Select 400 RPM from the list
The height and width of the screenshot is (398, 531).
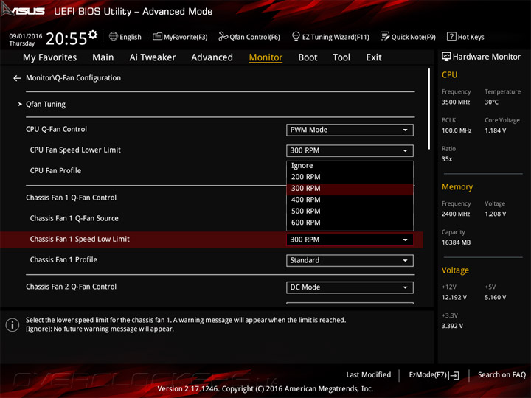point(350,200)
